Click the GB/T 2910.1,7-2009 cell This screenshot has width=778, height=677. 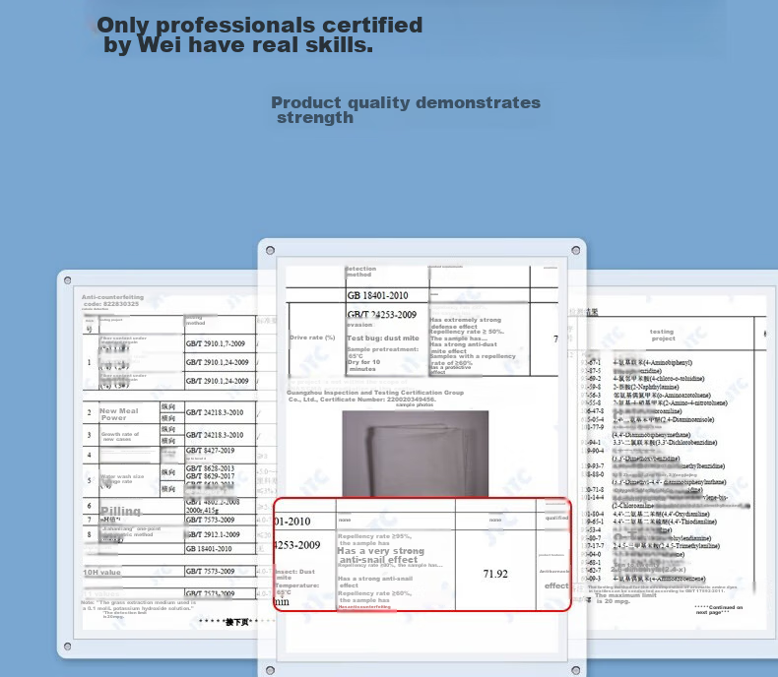click(216, 343)
